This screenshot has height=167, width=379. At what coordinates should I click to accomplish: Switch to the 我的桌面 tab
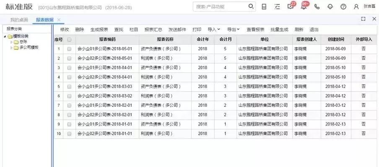[19, 20]
